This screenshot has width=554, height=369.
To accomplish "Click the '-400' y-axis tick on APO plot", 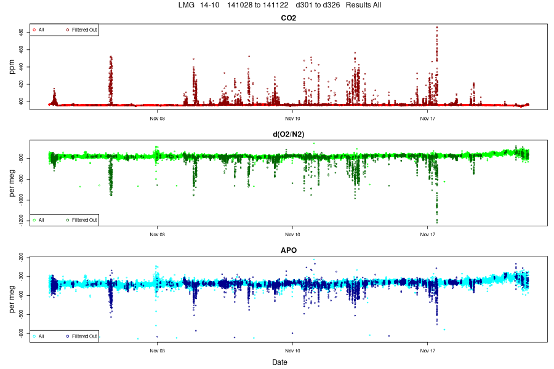I will (21, 295).
